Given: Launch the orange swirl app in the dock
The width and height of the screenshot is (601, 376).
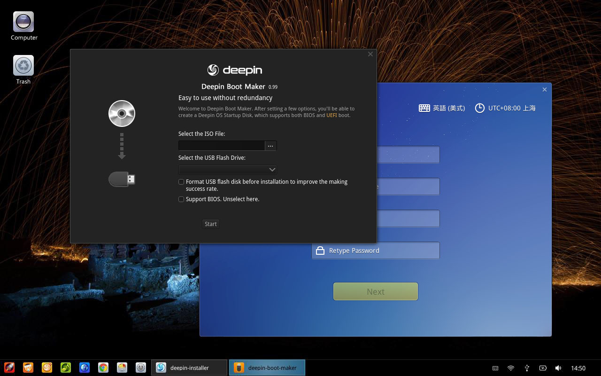Looking at the screenshot, I should point(47,368).
